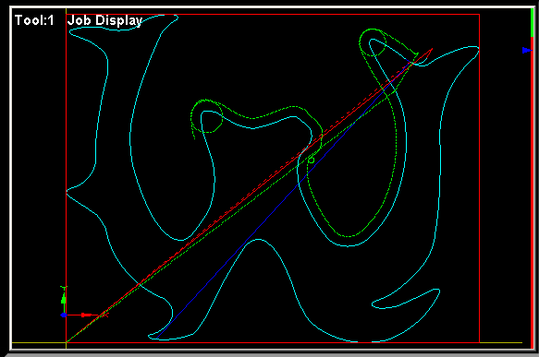Click the green section of right vertical gauge
The image size is (539, 357).
click(x=533, y=23)
